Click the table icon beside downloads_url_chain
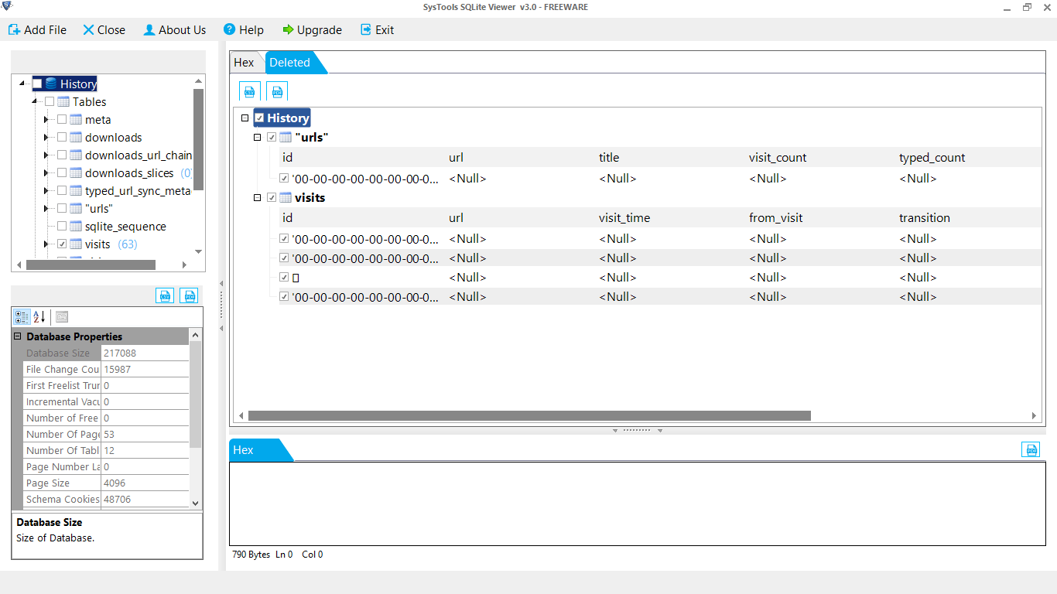This screenshot has width=1057, height=594. point(76,155)
